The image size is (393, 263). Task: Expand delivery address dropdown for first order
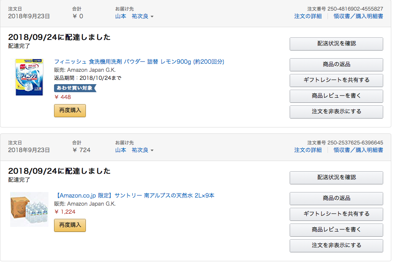134,16
